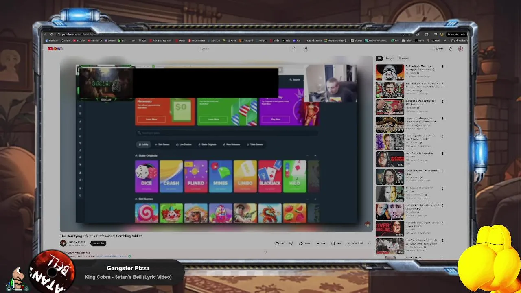
Task: Open the Turkey Tom channel avatar
Action: point(63,243)
